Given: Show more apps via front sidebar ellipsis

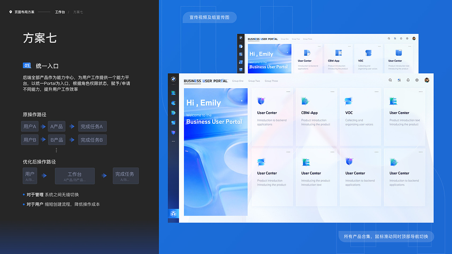Looking at the screenshot, I should pos(173,141).
